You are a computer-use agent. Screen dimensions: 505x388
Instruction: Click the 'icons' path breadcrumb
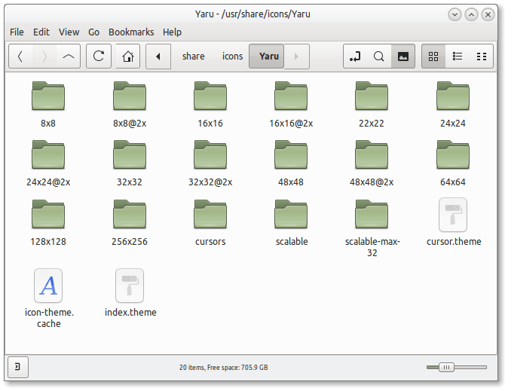coord(232,57)
